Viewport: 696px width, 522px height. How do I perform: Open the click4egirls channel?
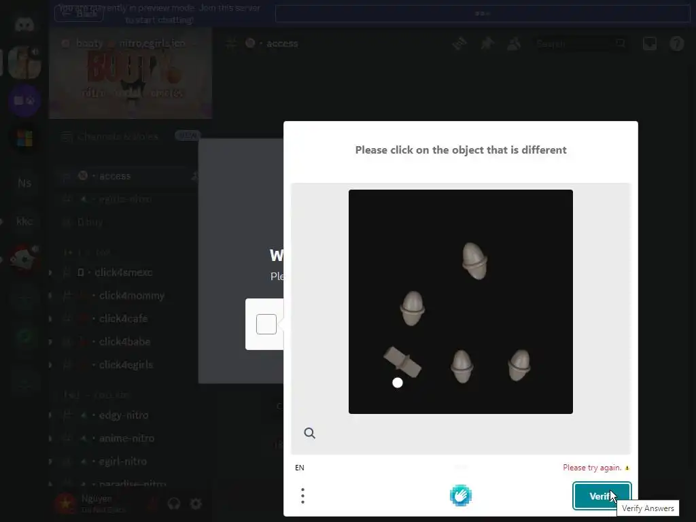pos(126,364)
